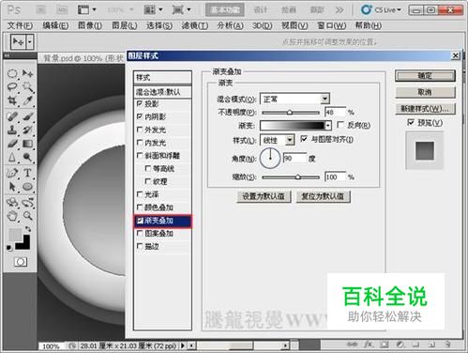
Task: Open the 编辑(E) Edit menu
Action: pyautogui.click(x=55, y=25)
